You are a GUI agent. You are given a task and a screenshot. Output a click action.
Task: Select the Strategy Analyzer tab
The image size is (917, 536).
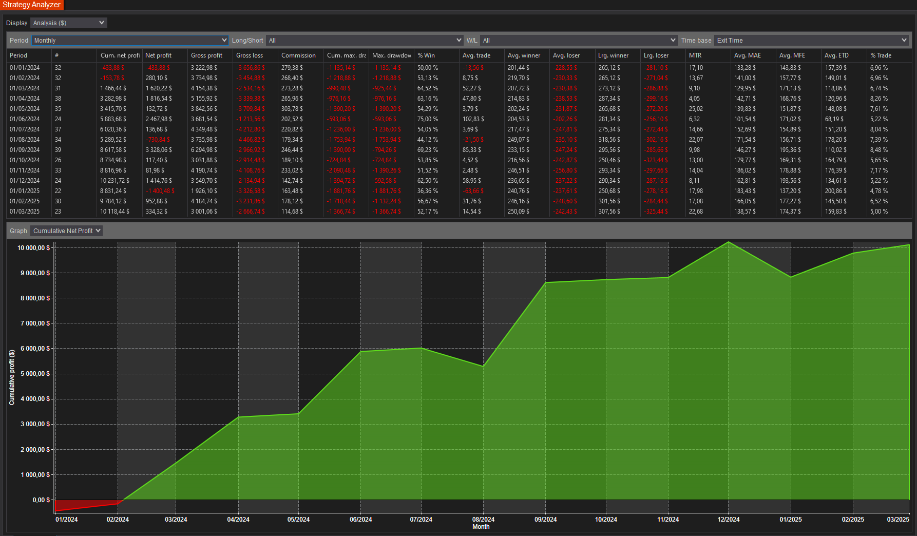coord(32,5)
